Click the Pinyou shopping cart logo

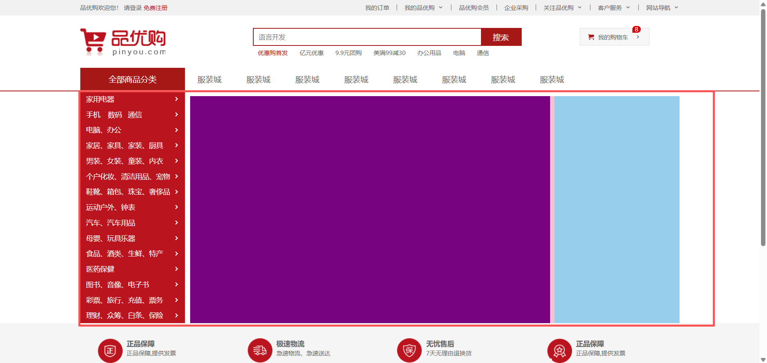click(x=123, y=42)
